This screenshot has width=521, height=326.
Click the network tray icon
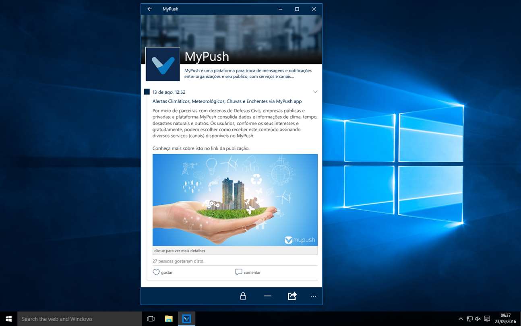[469, 319]
